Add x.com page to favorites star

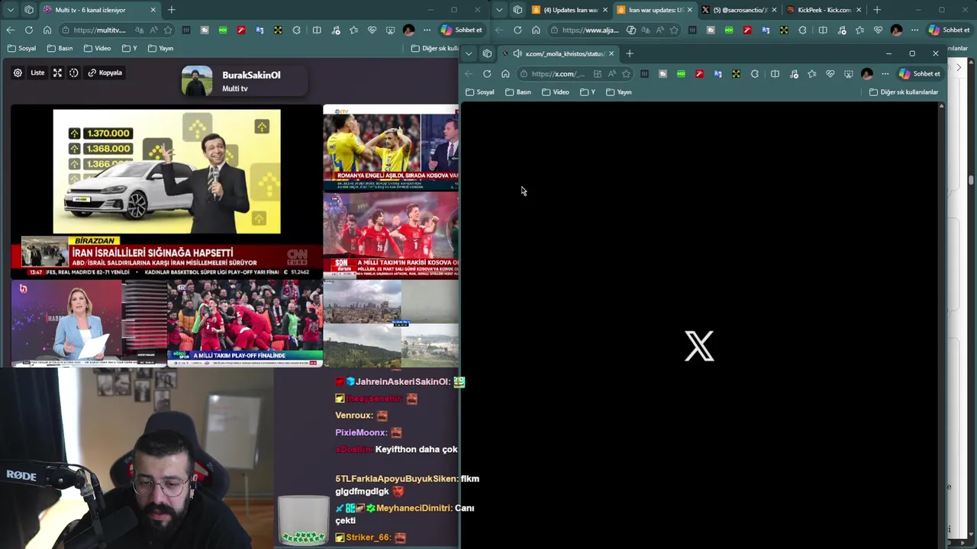[626, 74]
